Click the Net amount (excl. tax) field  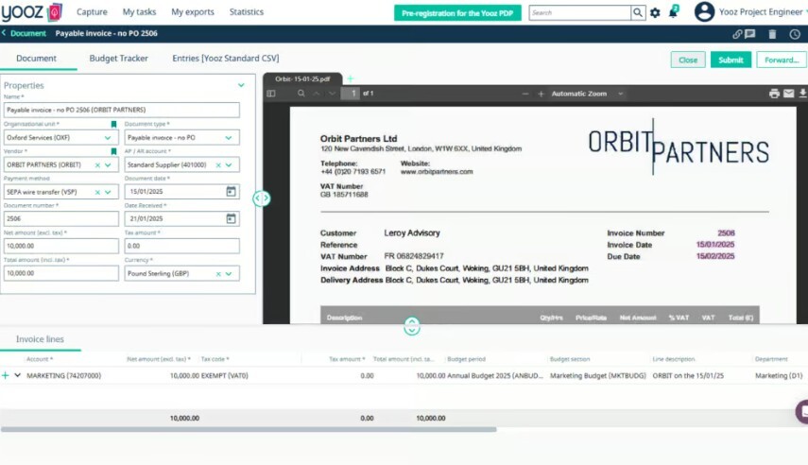(60, 246)
